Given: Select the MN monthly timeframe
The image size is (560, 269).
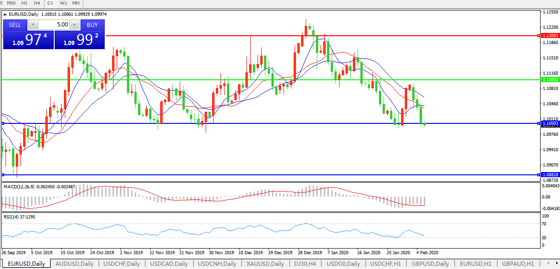Looking at the screenshot, I should coord(76,3).
